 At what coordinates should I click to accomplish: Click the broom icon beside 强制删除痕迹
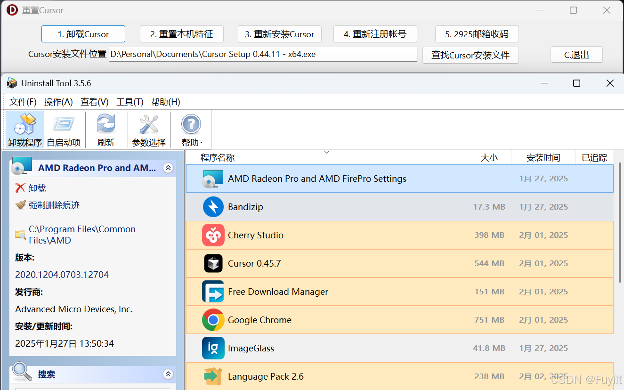coord(20,205)
